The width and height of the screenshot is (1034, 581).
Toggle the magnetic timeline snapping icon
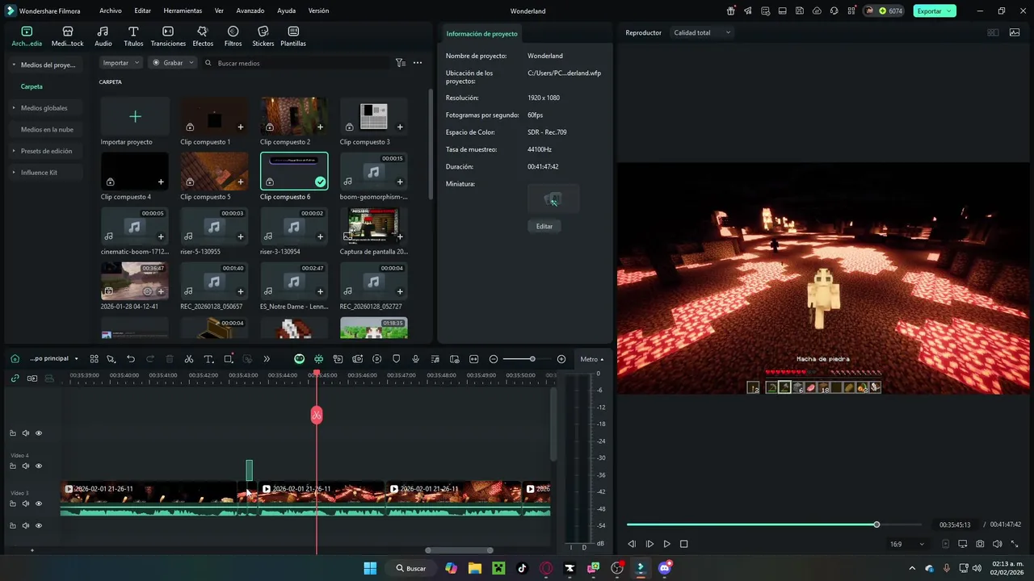(x=318, y=359)
